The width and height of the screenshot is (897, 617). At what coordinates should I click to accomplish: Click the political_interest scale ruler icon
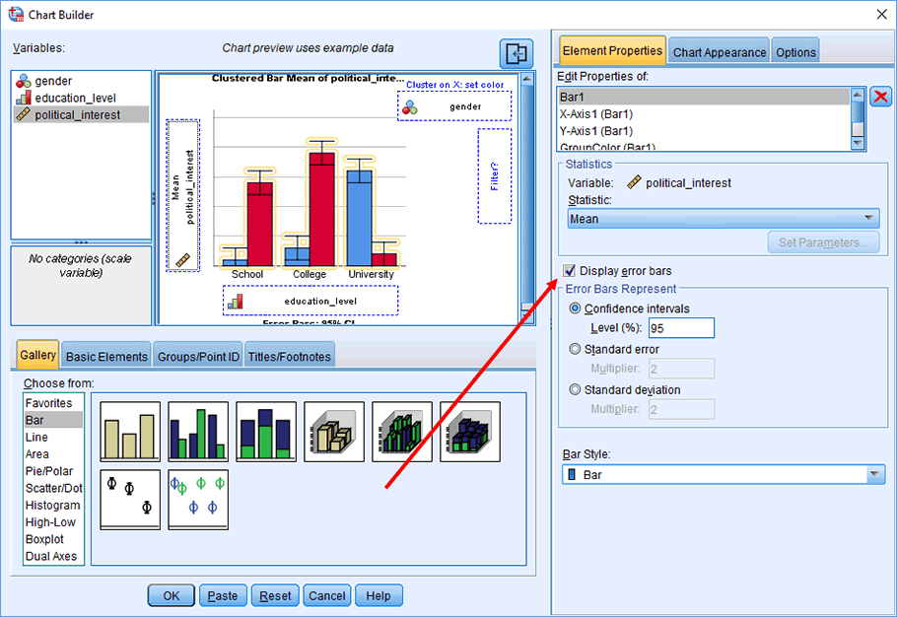click(24, 114)
